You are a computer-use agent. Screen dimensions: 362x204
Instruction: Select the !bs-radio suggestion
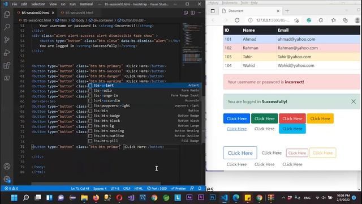tap(144, 91)
